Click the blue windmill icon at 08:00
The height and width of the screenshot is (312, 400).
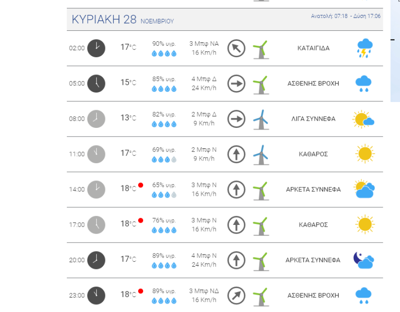(x=261, y=119)
